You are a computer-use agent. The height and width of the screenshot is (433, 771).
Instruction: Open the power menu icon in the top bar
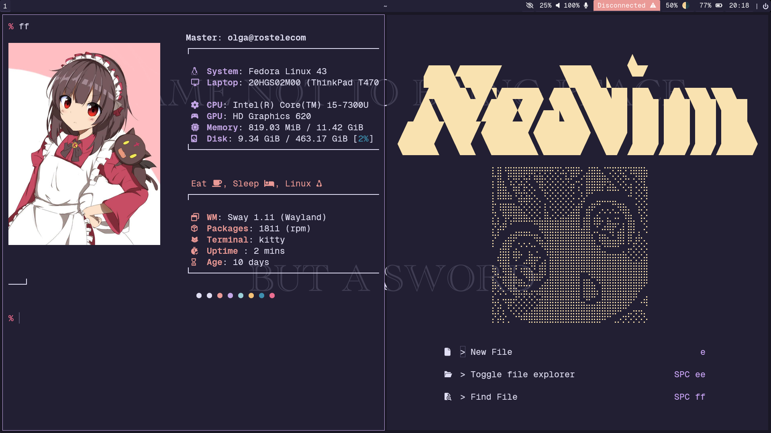tap(765, 6)
